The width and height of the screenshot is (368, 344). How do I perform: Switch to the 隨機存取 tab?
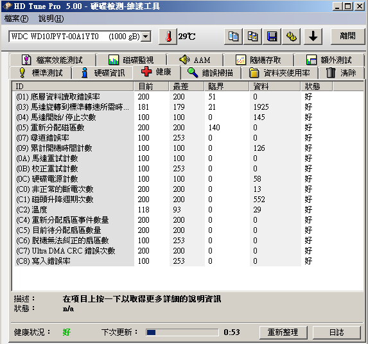point(258,60)
